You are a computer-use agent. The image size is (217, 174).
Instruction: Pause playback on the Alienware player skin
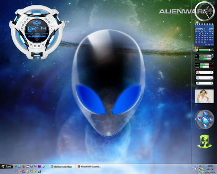39,46
